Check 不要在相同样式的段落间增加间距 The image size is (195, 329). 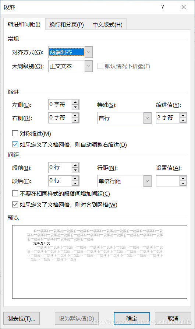[x=15, y=193]
